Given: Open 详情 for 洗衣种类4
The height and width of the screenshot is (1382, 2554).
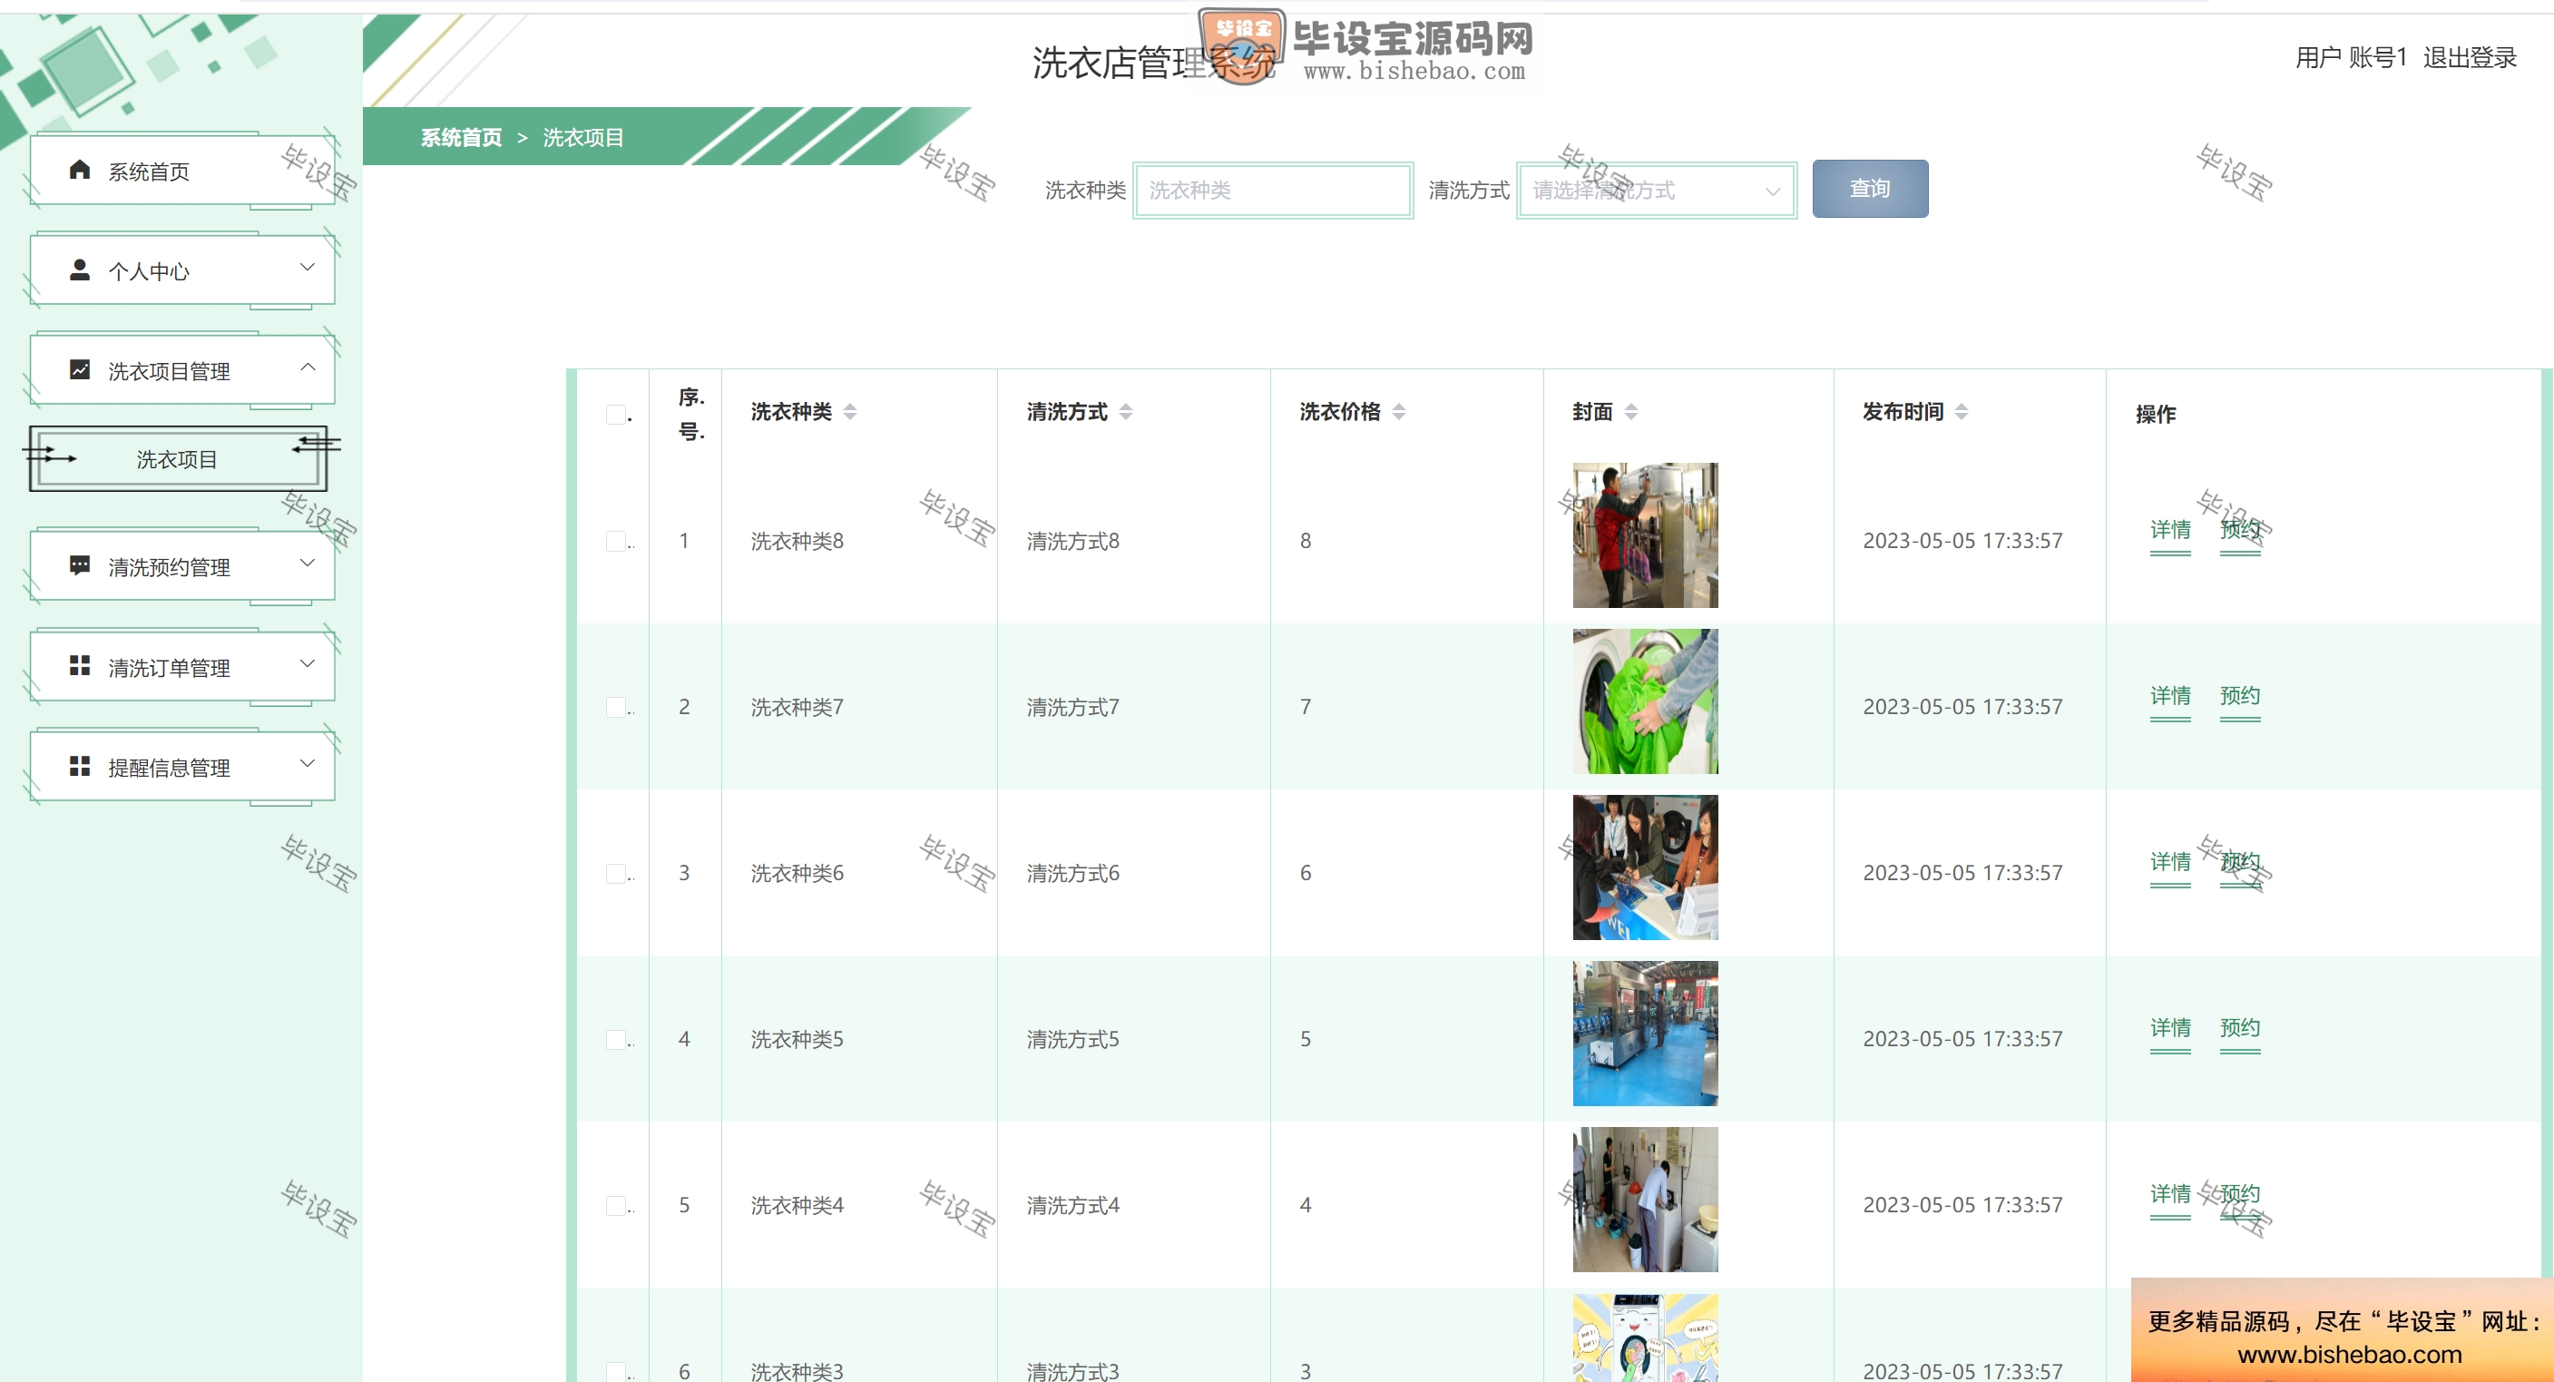Looking at the screenshot, I should click(2170, 1195).
